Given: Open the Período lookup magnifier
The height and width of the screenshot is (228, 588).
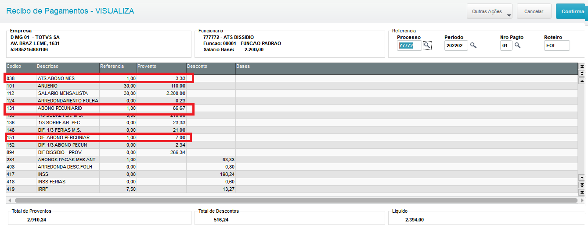Looking at the screenshot, I should tap(473, 45).
